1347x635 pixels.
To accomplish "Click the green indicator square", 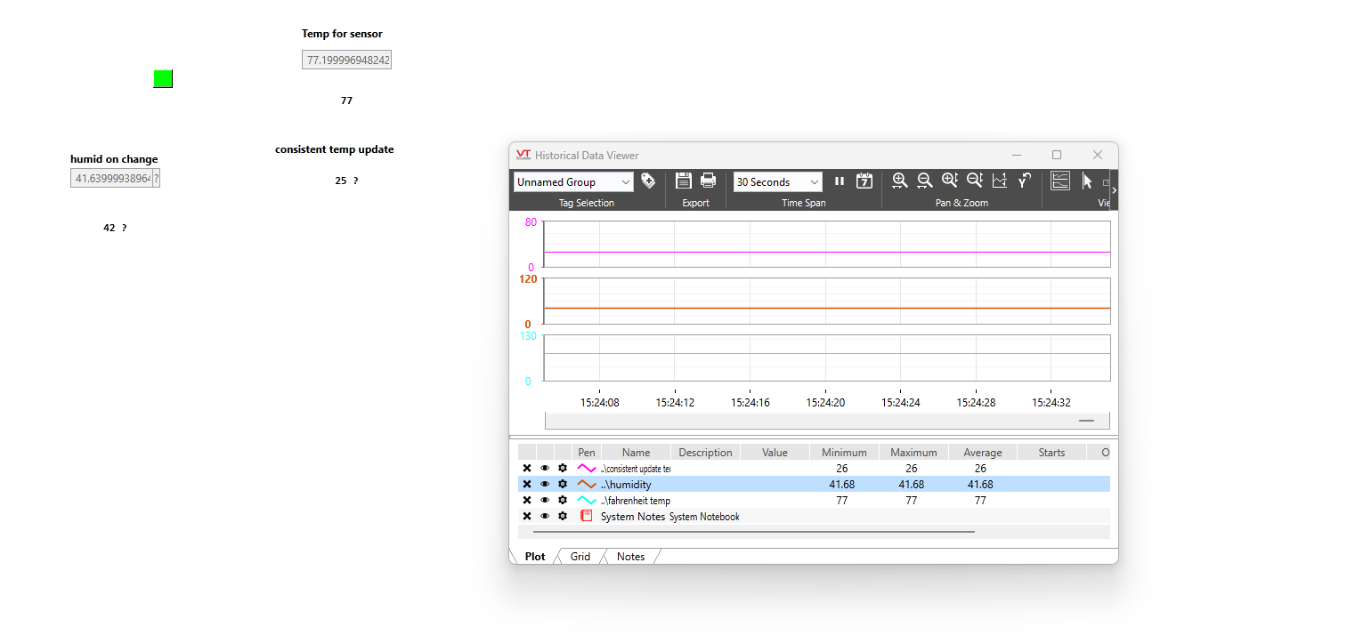I will click(163, 79).
